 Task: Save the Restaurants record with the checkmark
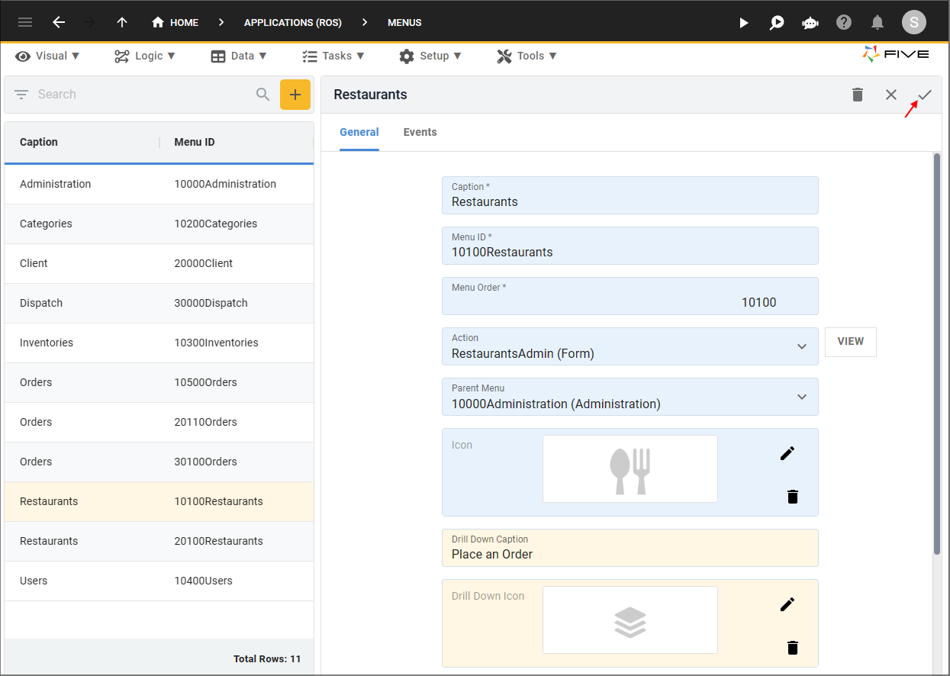(x=925, y=95)
